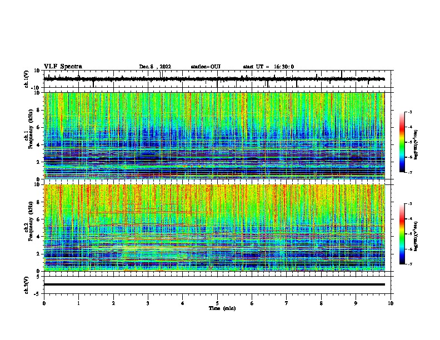Click the "6" tick on the ch.2 frequency axis
440x340 pixels.
(x=39, y=219)
